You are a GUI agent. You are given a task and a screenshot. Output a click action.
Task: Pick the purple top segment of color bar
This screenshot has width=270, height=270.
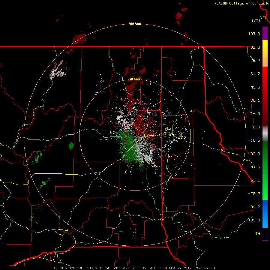[265, 33]
